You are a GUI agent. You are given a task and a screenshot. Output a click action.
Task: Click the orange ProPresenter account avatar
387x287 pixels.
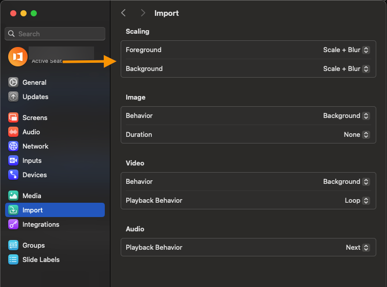tap(18, 57)
